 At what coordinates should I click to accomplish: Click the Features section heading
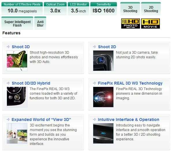point(12,33)
